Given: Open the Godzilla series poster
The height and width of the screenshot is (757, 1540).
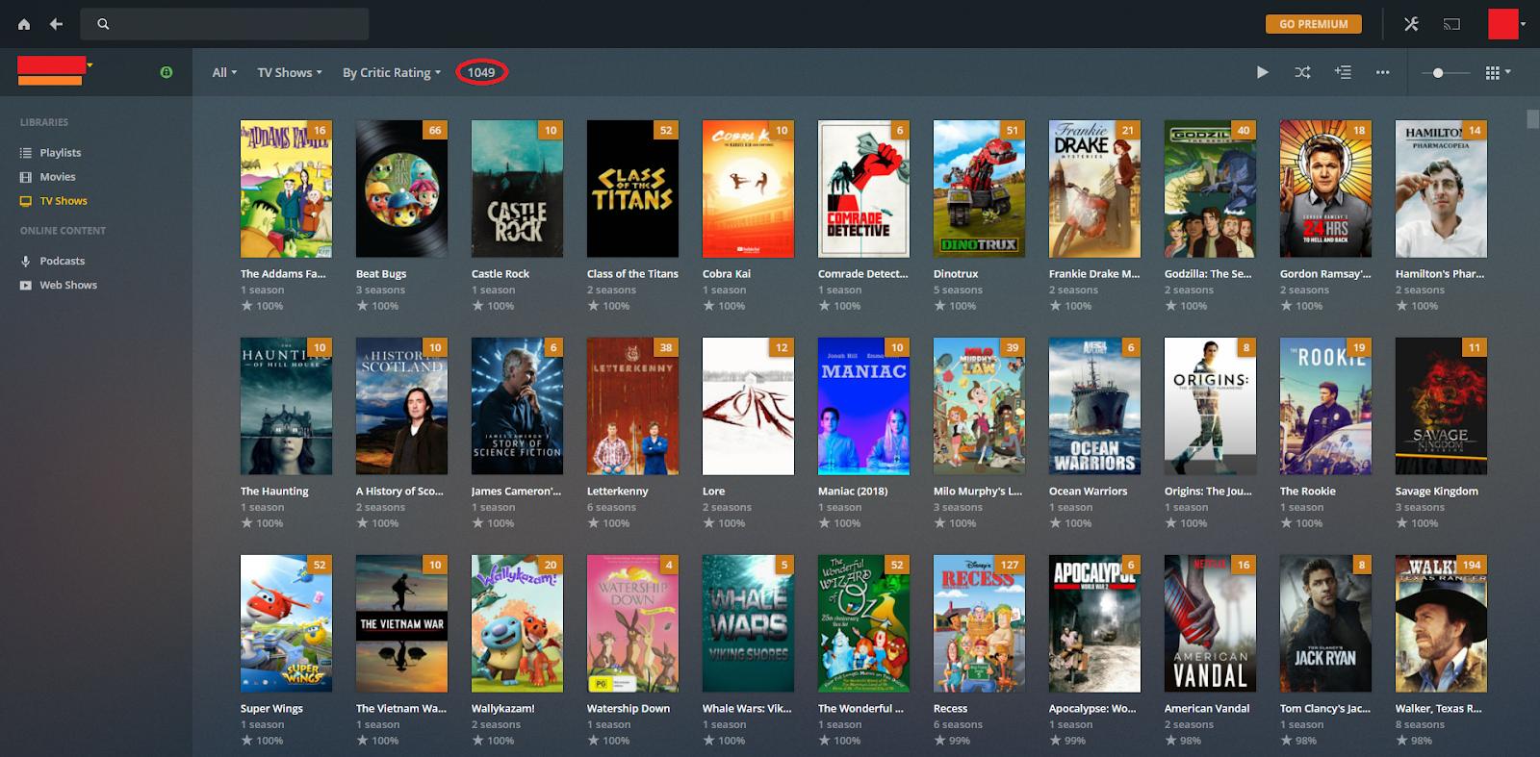Looking at the screenshot, I should point(1210,189).
